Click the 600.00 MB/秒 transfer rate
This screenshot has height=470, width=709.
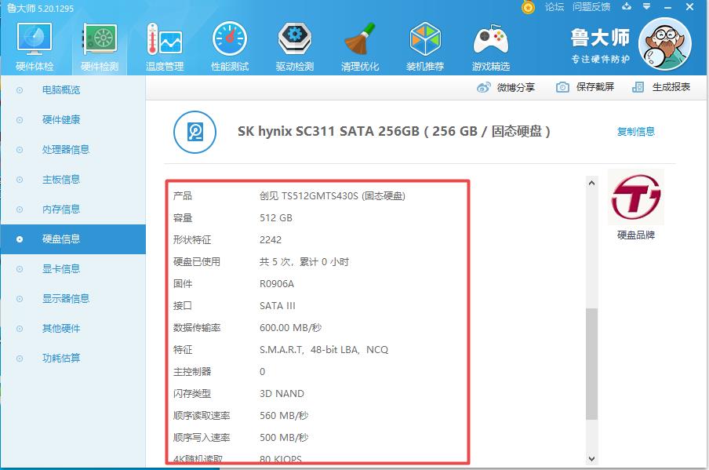pyautogui.click(x=290, y=327)
